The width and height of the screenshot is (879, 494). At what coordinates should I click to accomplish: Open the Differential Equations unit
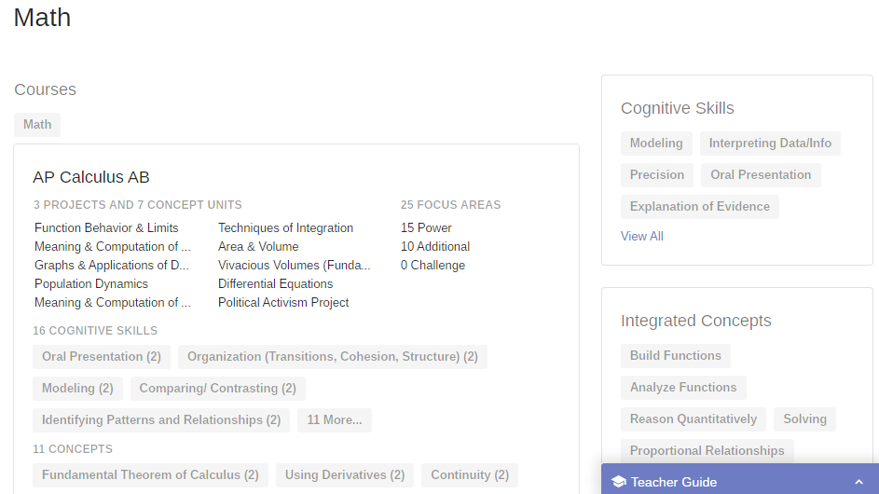pyautogui.click(x=275, y=284)
